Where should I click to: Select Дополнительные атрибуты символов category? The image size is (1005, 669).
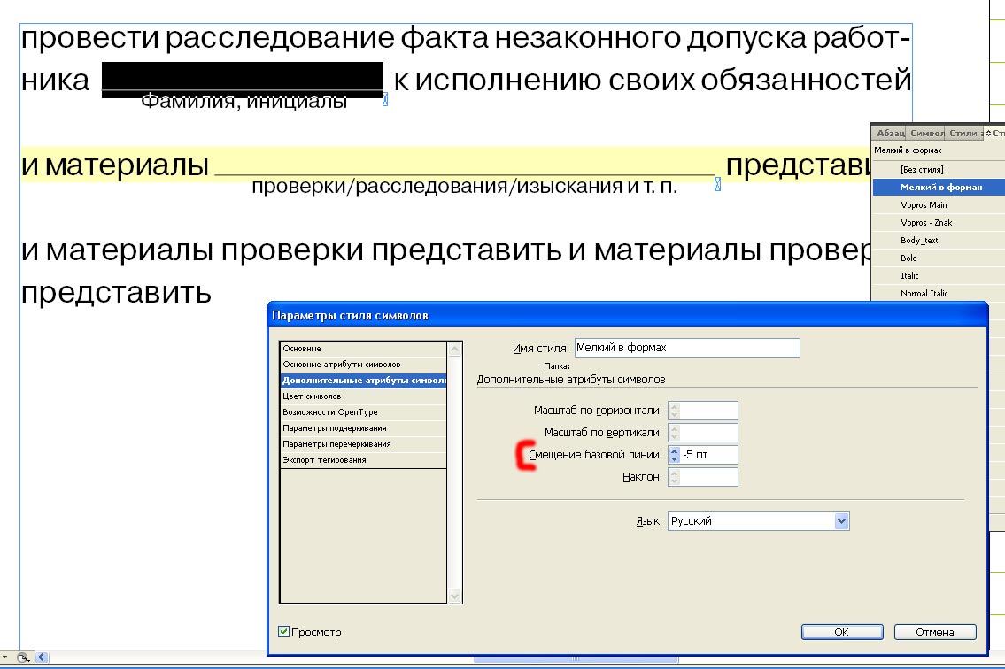[363, 381]
